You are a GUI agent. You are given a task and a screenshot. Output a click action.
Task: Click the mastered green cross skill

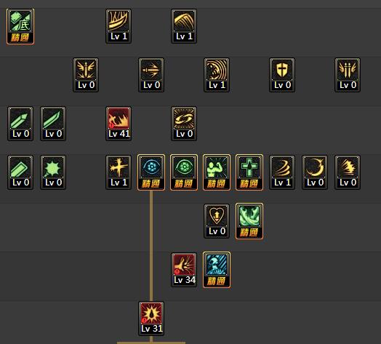[249, 172]
